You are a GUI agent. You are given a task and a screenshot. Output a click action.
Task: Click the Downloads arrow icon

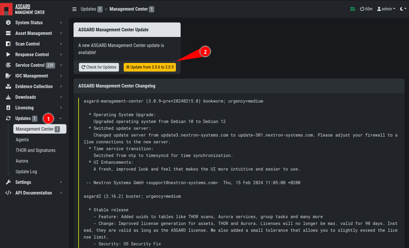(x=8, y=97)
